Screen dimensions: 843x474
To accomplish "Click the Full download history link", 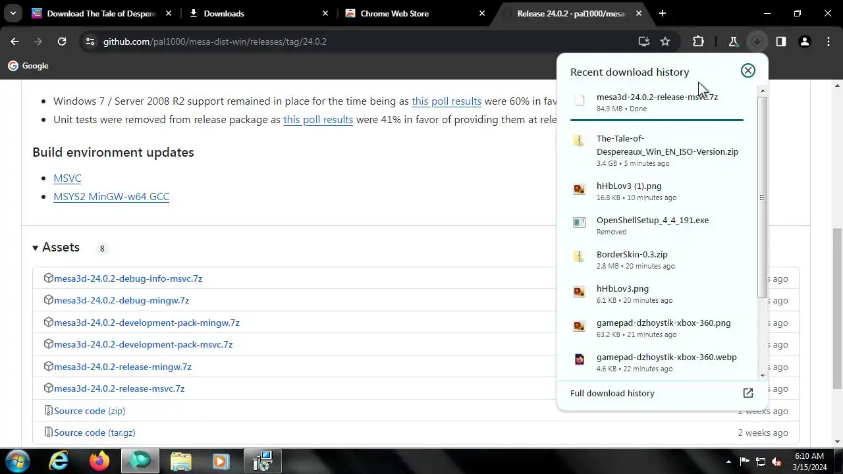I will coord(612,393).
